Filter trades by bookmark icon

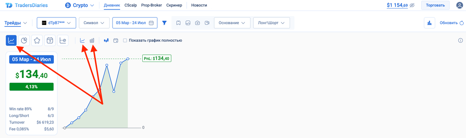[x=178, y=23]
